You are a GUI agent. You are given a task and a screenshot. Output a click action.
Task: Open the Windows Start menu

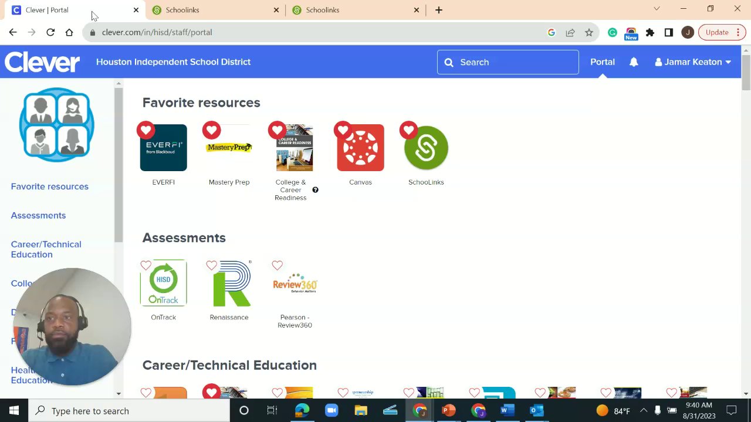[14, 410]
